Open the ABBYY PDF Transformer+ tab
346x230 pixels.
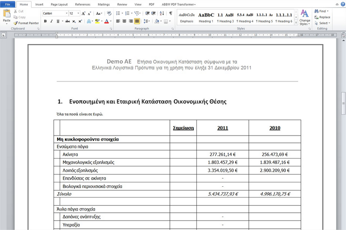tap(179, 4)
